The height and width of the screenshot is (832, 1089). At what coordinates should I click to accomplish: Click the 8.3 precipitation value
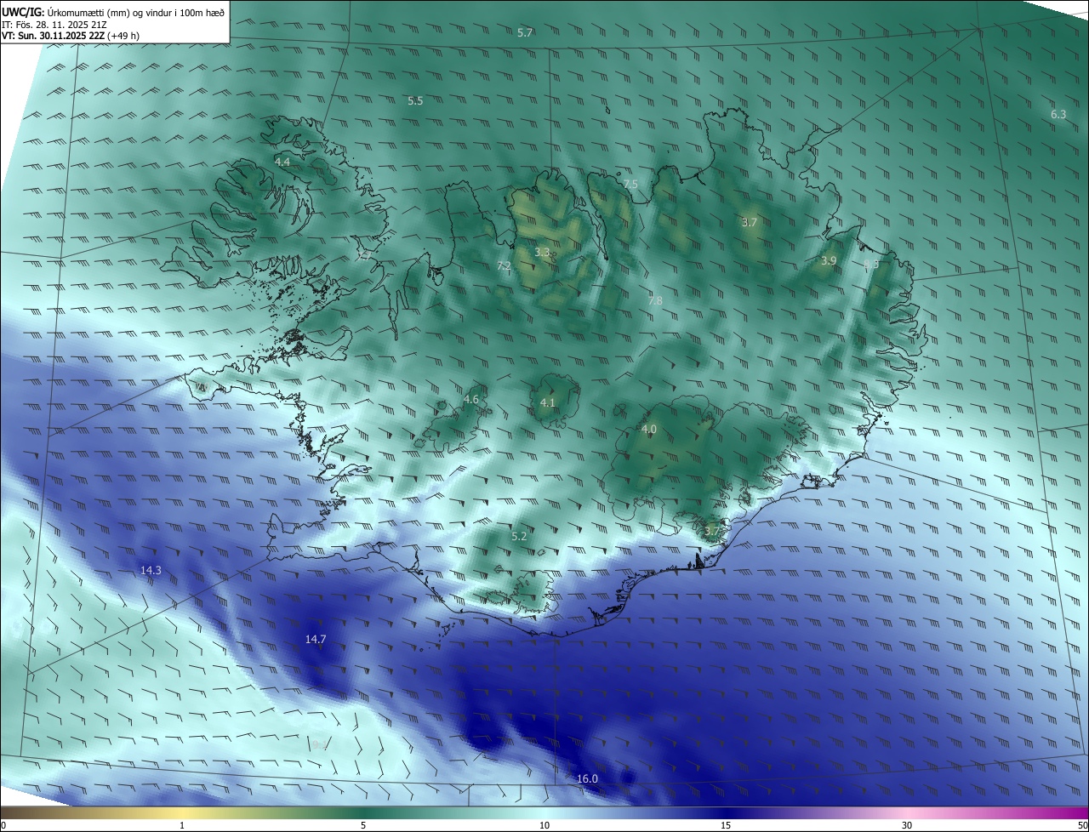(x=871, y=265)
